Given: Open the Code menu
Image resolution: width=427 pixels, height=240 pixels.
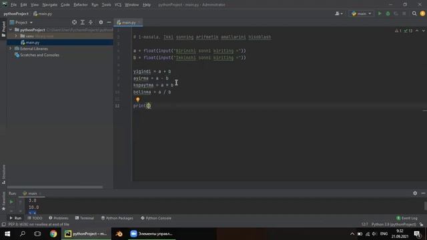Looking at the screenshot, I should [65, 5].
